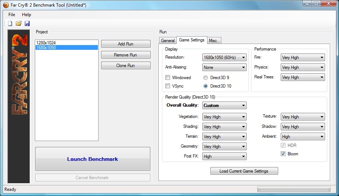Screen dimensions: 339x196
Task: Click the status bar progress bar
Action: 294,189
